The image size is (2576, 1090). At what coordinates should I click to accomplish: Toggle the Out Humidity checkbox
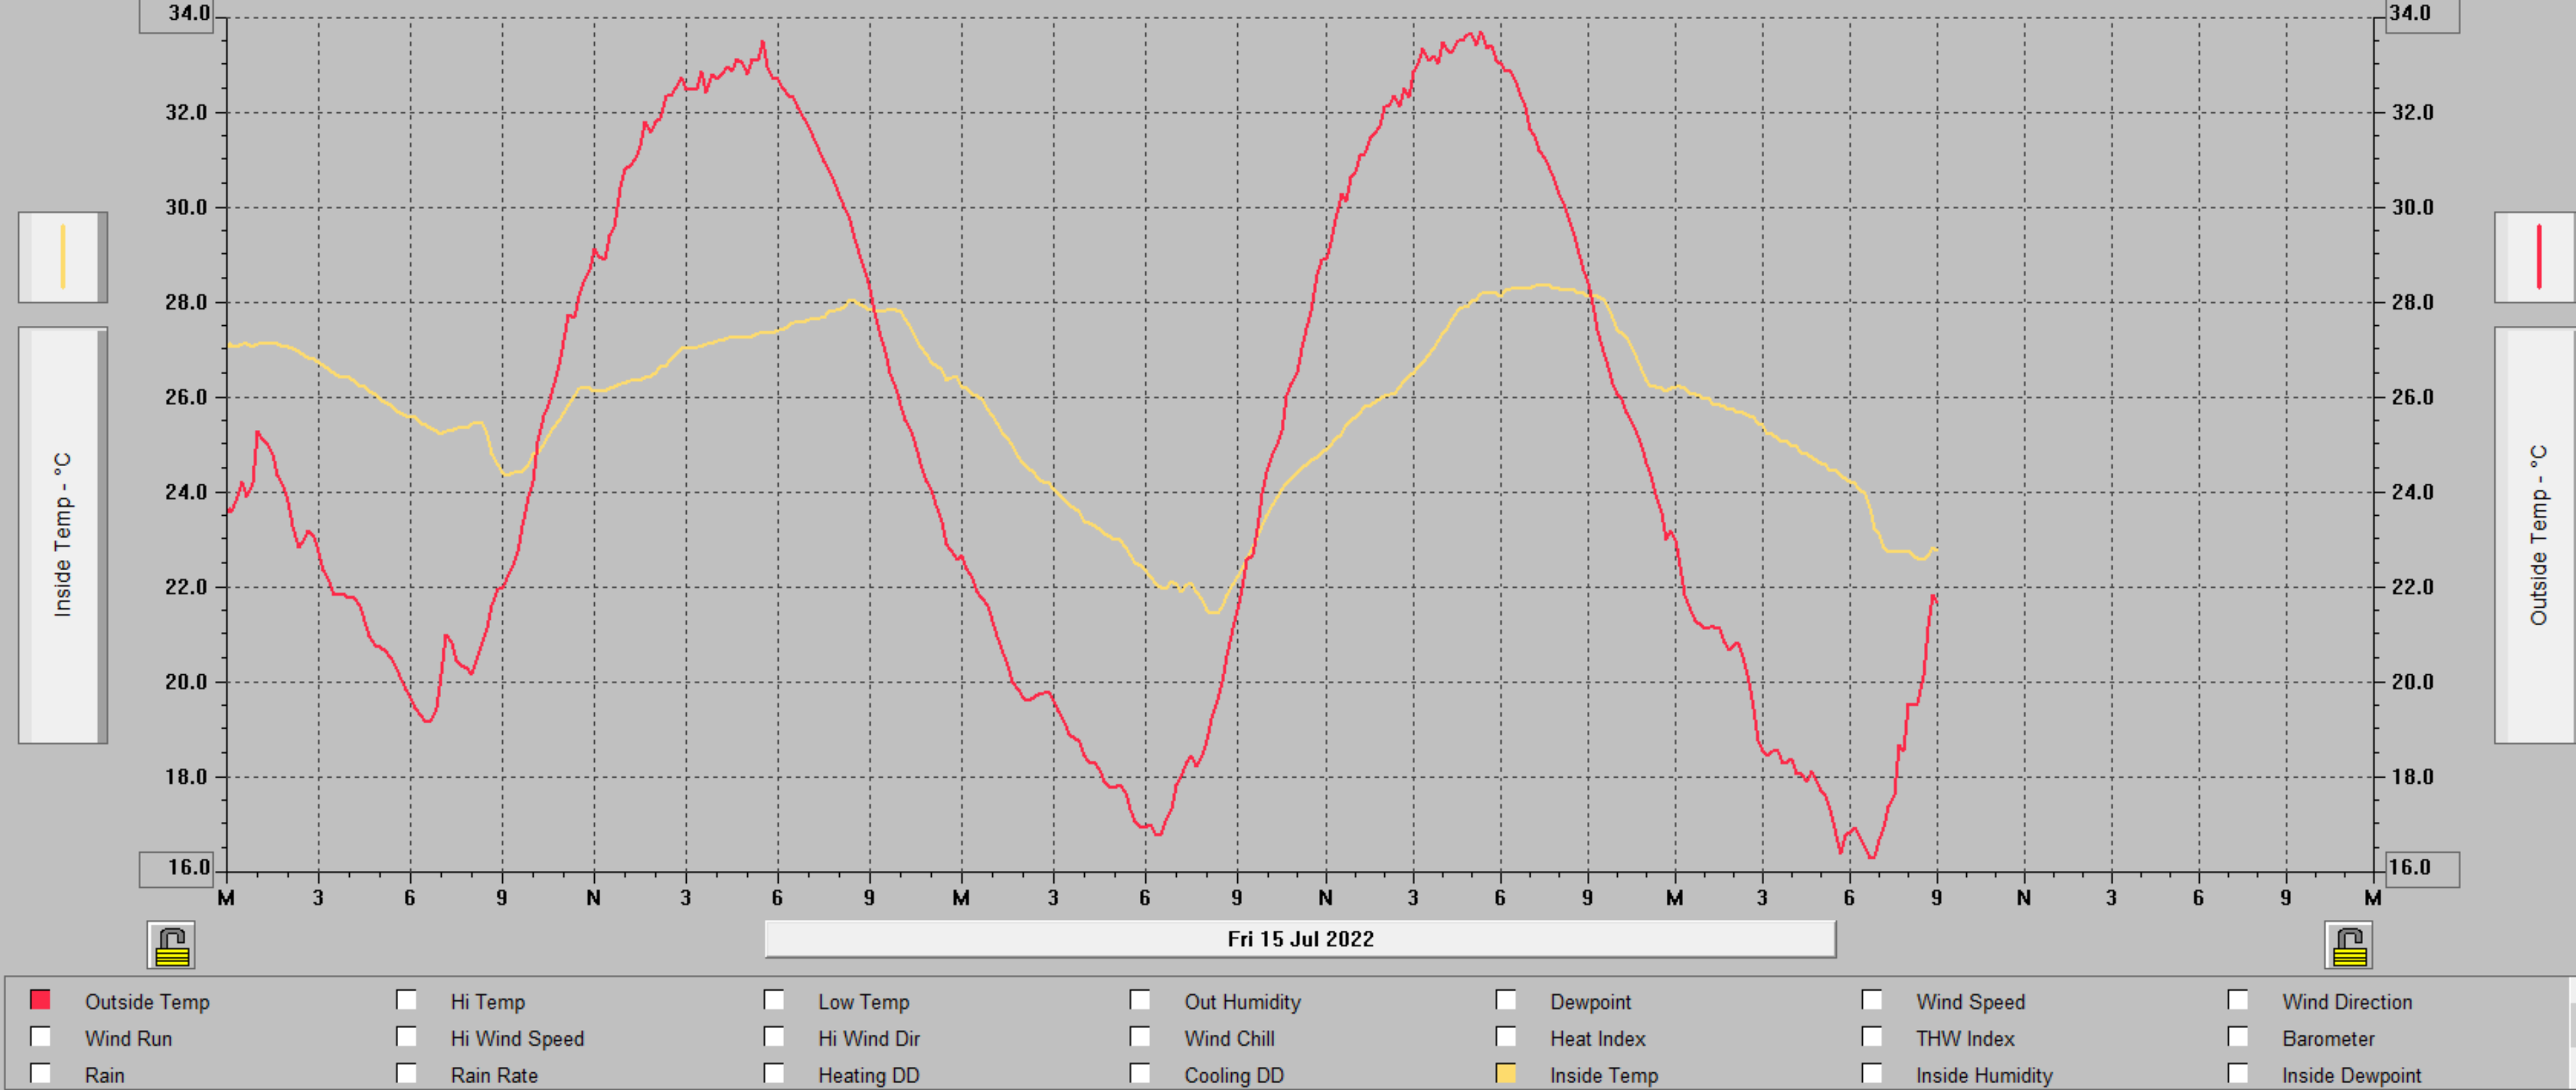tap(1140, 1000)
